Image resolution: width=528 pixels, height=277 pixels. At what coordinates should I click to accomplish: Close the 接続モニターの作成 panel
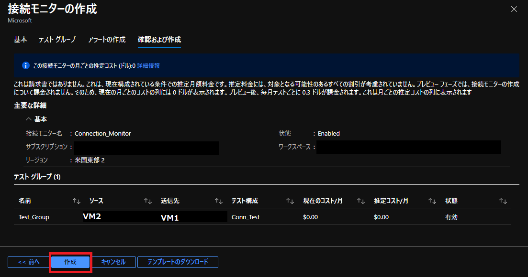coord(514,9)
